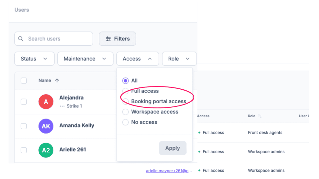Click the Users page title
The width and height of the screenshot is (319, 179).
pyautogui.click(x=22, y=10)
